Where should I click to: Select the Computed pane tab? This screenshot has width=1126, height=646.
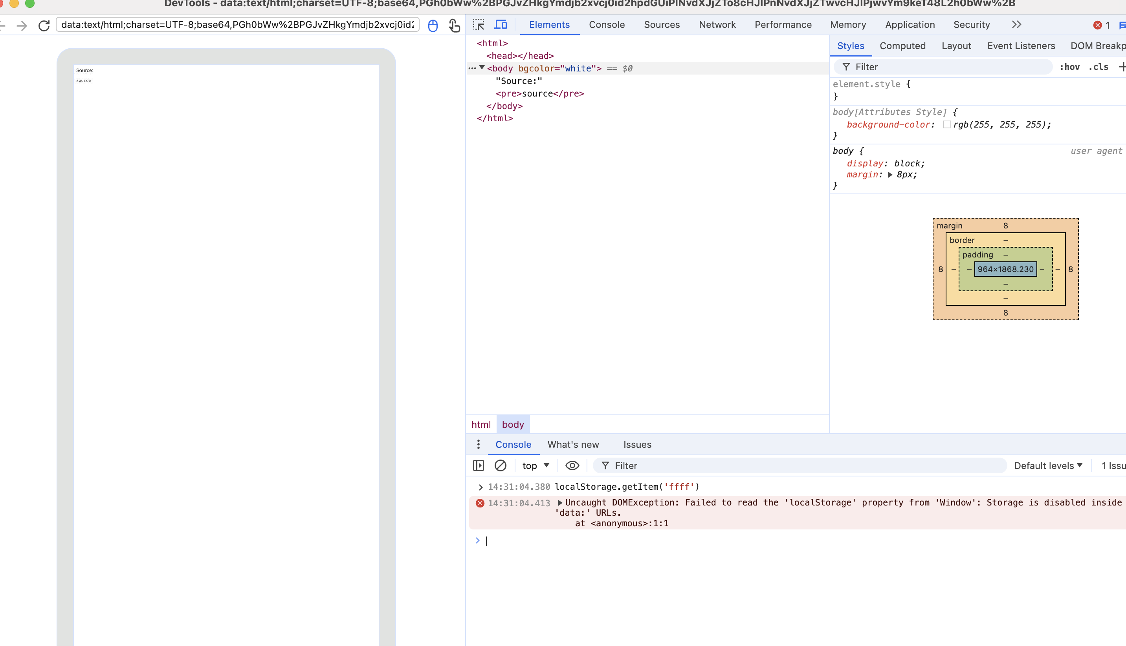point(902,46)
